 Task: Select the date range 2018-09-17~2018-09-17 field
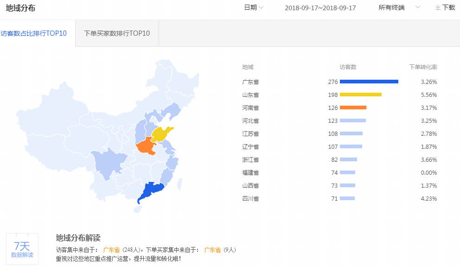tap(320, 8)
